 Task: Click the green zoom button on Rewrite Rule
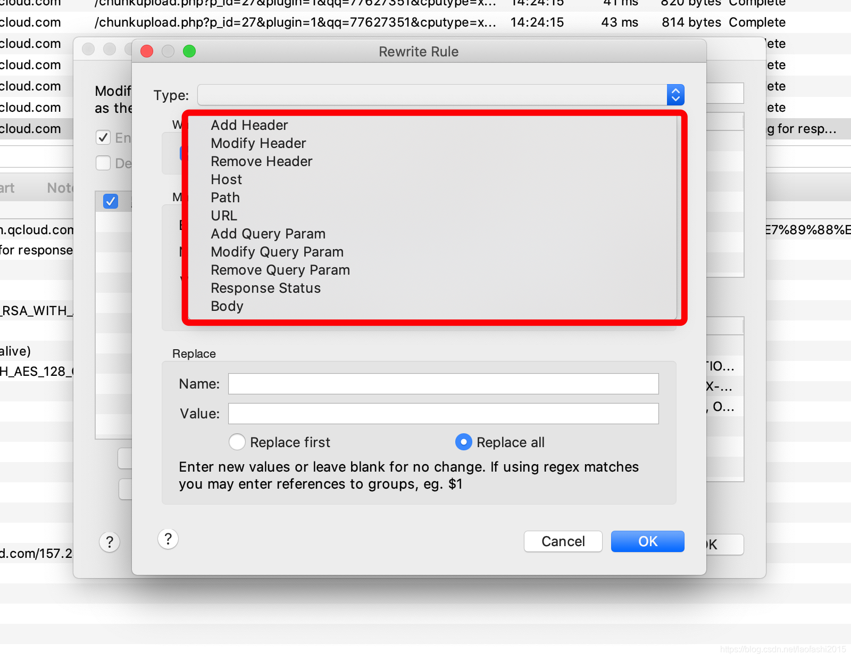pyautogui.click(x=189, y=51)
